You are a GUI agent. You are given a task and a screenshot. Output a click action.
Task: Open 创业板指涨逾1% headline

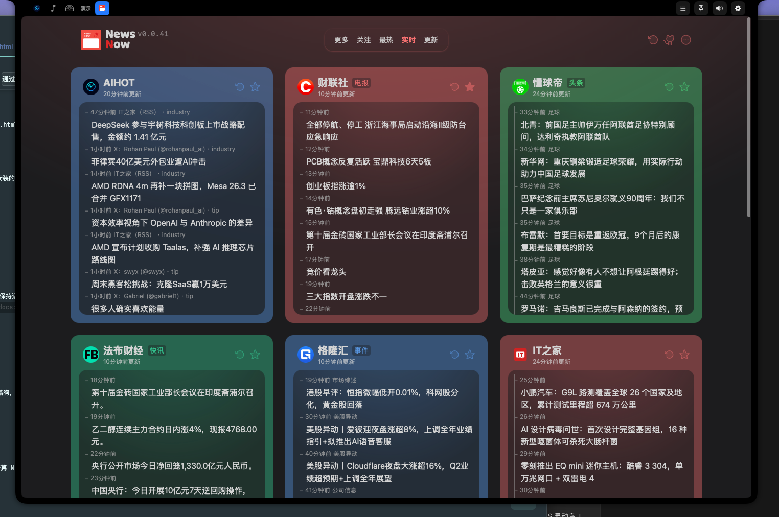pos(336,186)
